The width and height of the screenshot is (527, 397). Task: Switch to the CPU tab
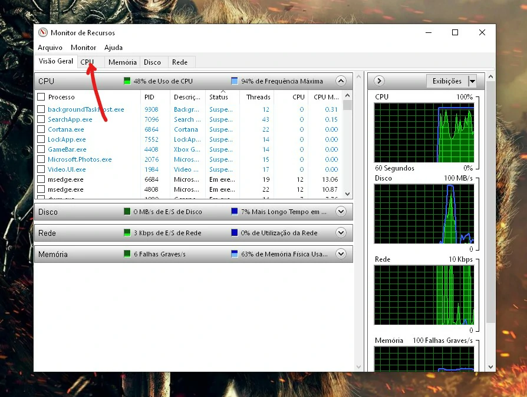(91, 62)
